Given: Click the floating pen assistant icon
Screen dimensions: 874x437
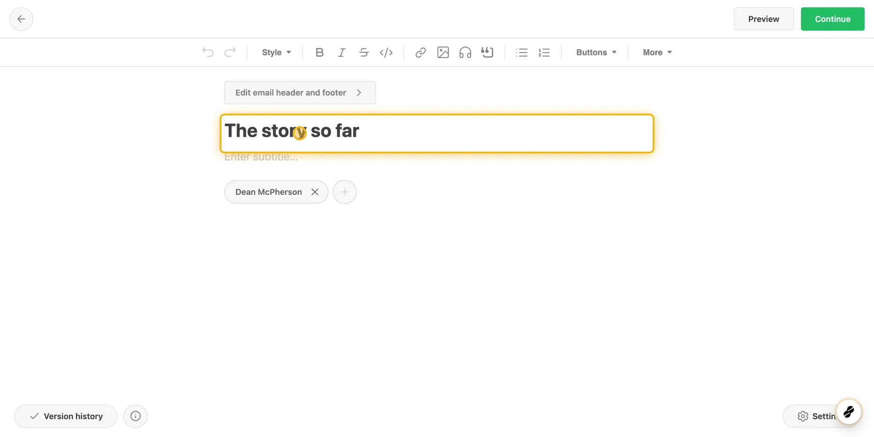Looking at the screenshot, I should coord(849,412).
